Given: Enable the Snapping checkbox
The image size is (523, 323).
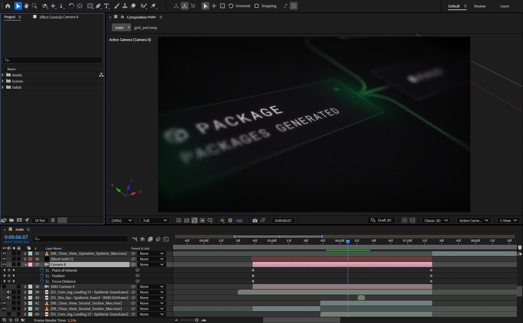Looking at the screenshot, I should click(257, 6).
